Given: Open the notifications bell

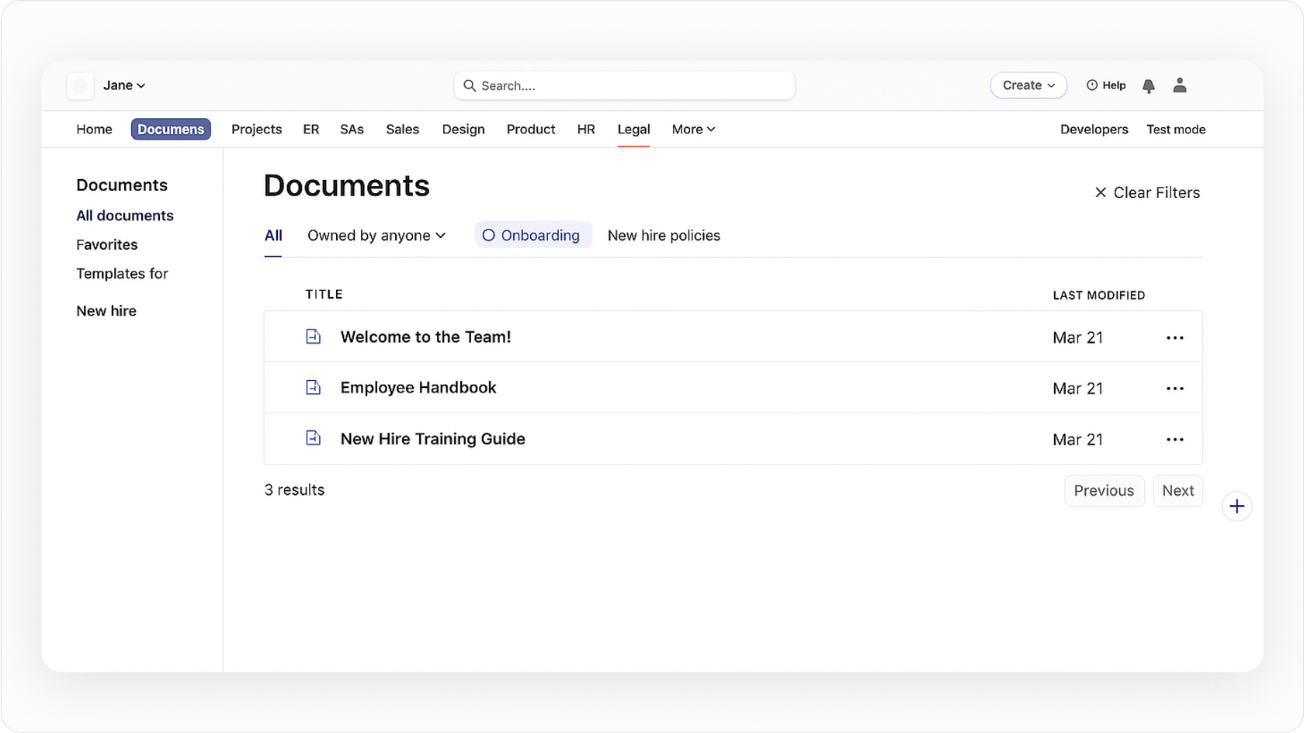Looking at the screenshot, I should (x=1148, y=86).
